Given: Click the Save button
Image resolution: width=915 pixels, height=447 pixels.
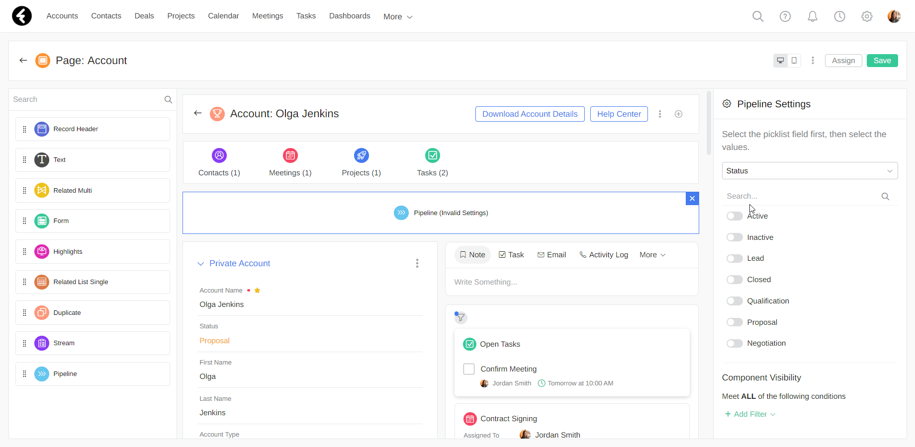Looking at the screenshot, I should click(x=882, y=61).
